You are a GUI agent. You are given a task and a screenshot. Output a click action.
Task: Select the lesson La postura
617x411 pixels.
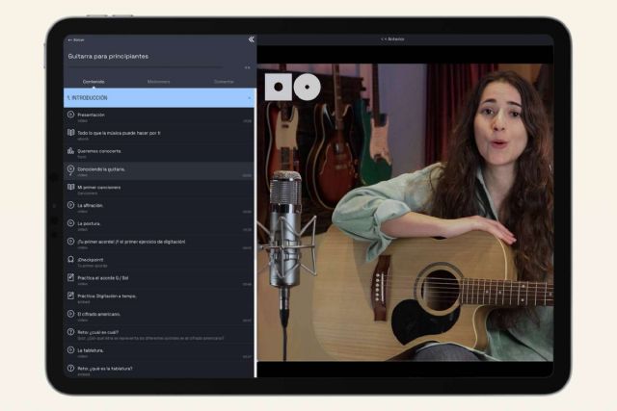tap(88, 223)
